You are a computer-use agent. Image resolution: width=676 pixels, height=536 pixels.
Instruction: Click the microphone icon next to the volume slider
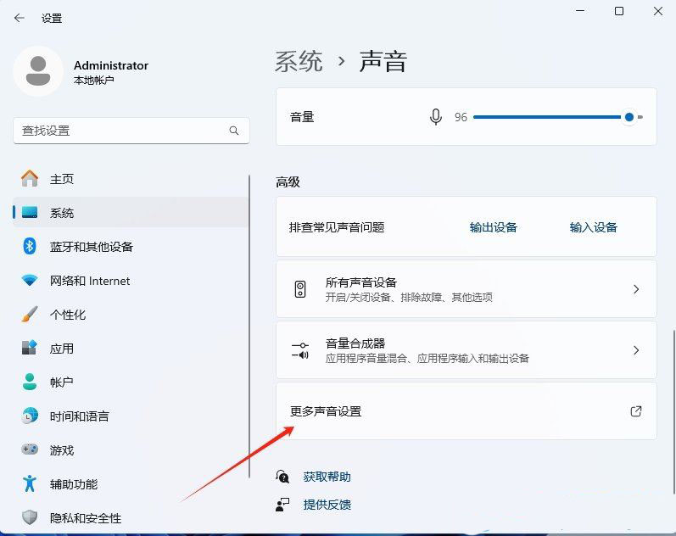click(436, 117)
